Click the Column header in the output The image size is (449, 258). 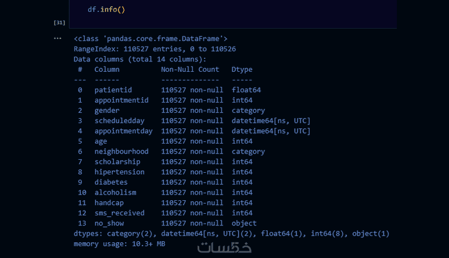click(x=107, y=70)
